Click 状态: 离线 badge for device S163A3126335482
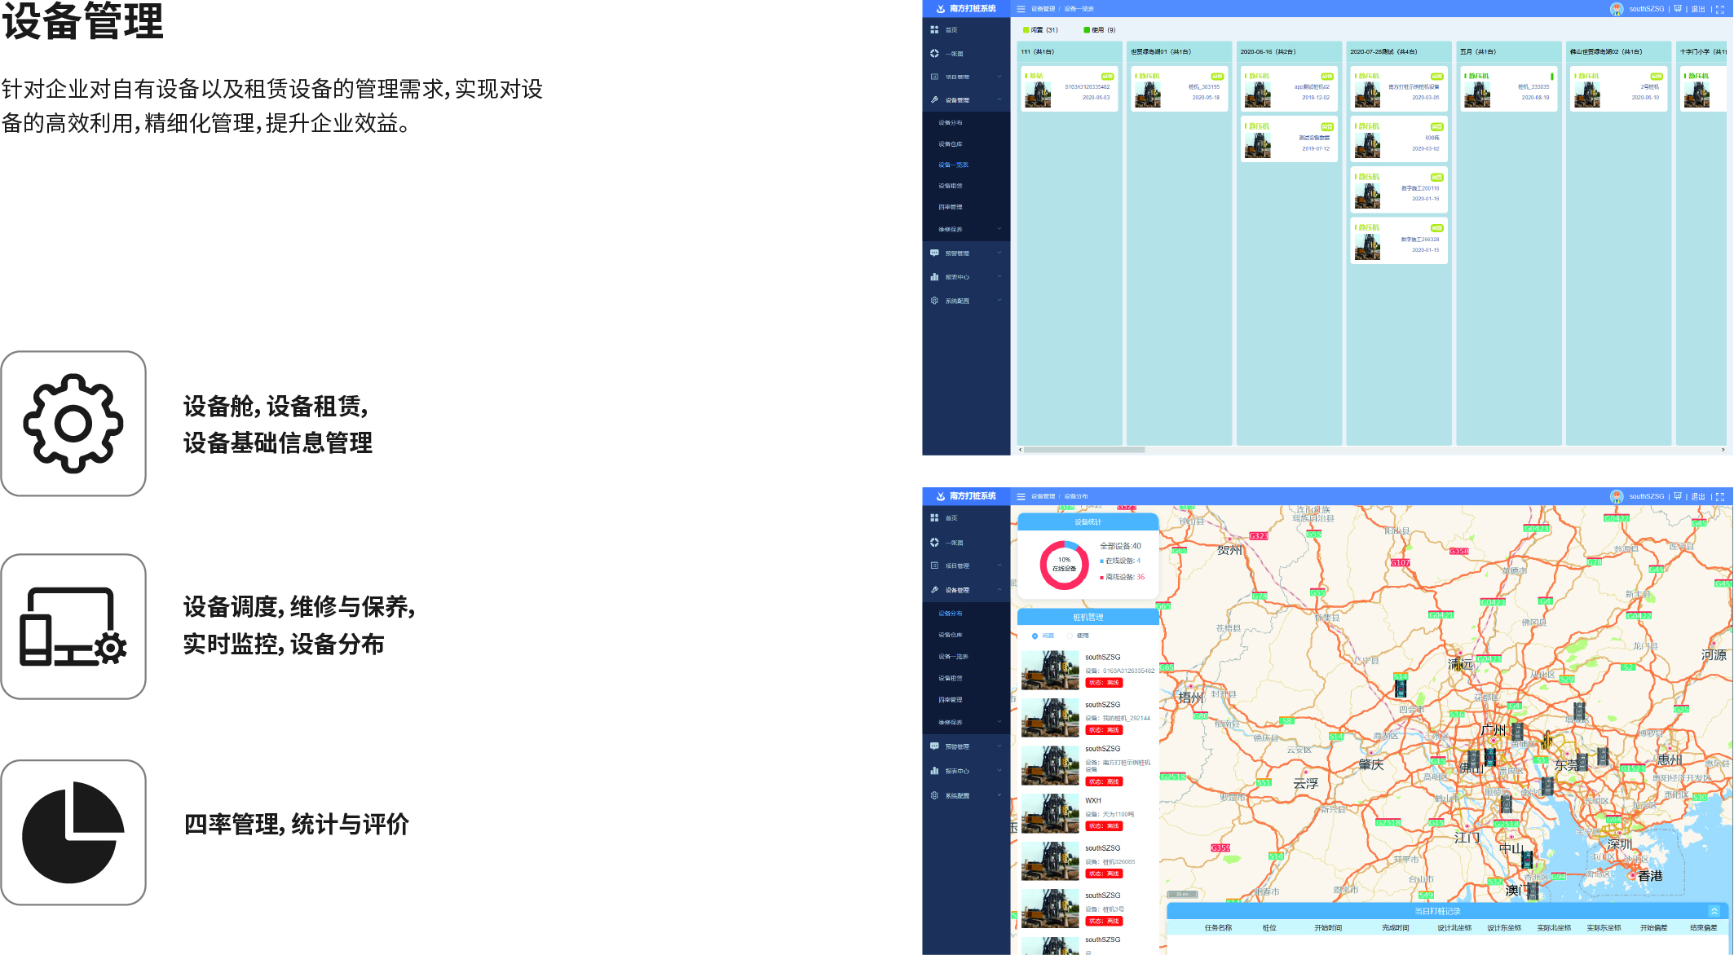1734x955 pixels. (x=1105, y=683)
